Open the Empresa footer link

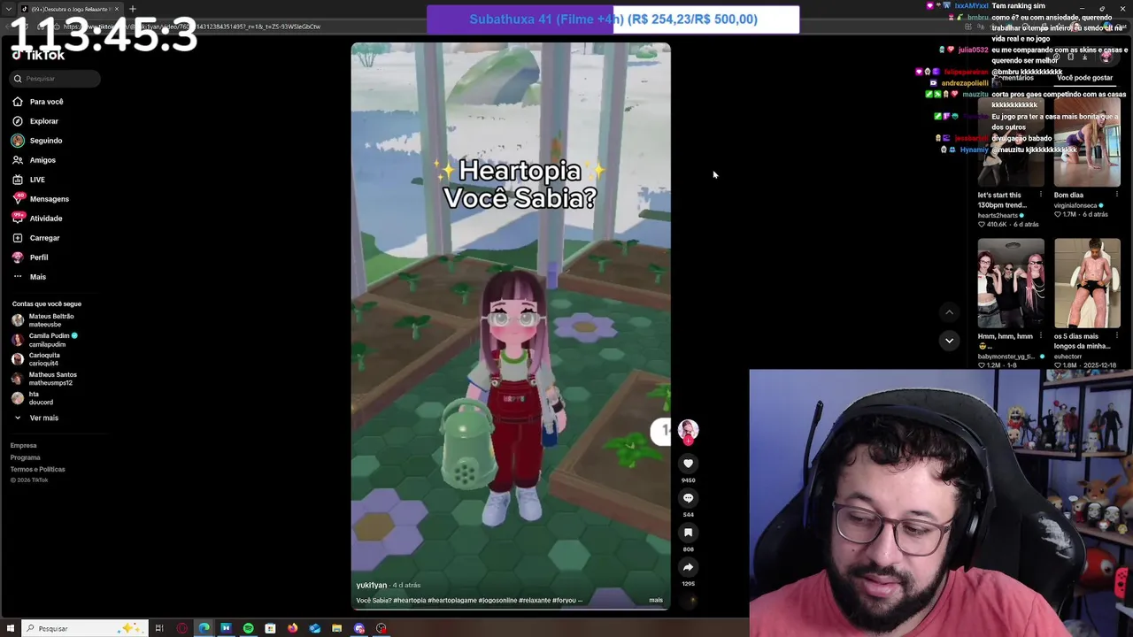tap(23, 446)
